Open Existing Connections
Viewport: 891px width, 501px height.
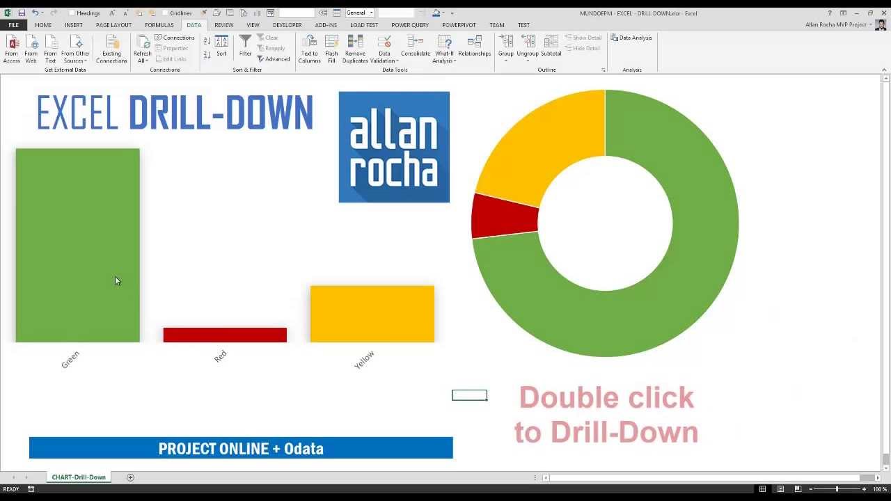(111, 49)
